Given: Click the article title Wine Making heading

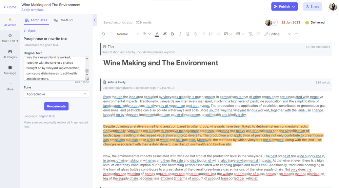Looking at the screenshot, I should tap(161, 63).
